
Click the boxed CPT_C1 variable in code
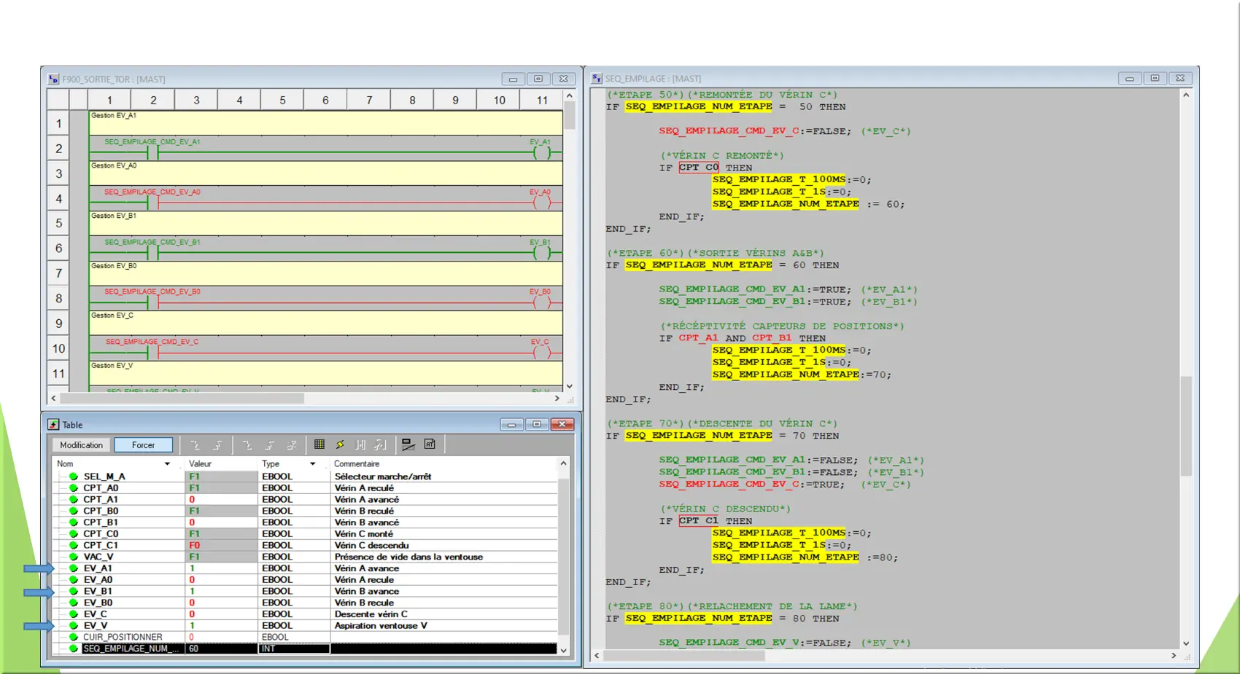(699, 521)
